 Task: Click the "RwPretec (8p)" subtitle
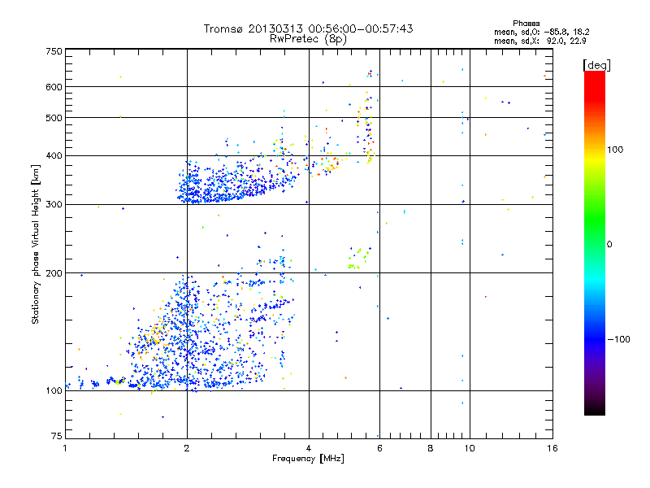308,39
